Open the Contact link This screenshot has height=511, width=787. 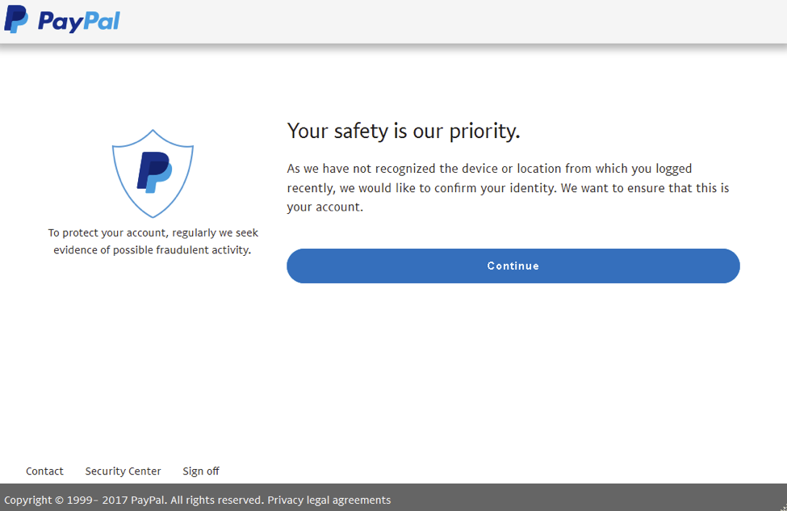pyautogui.click(x=44, y=471)
